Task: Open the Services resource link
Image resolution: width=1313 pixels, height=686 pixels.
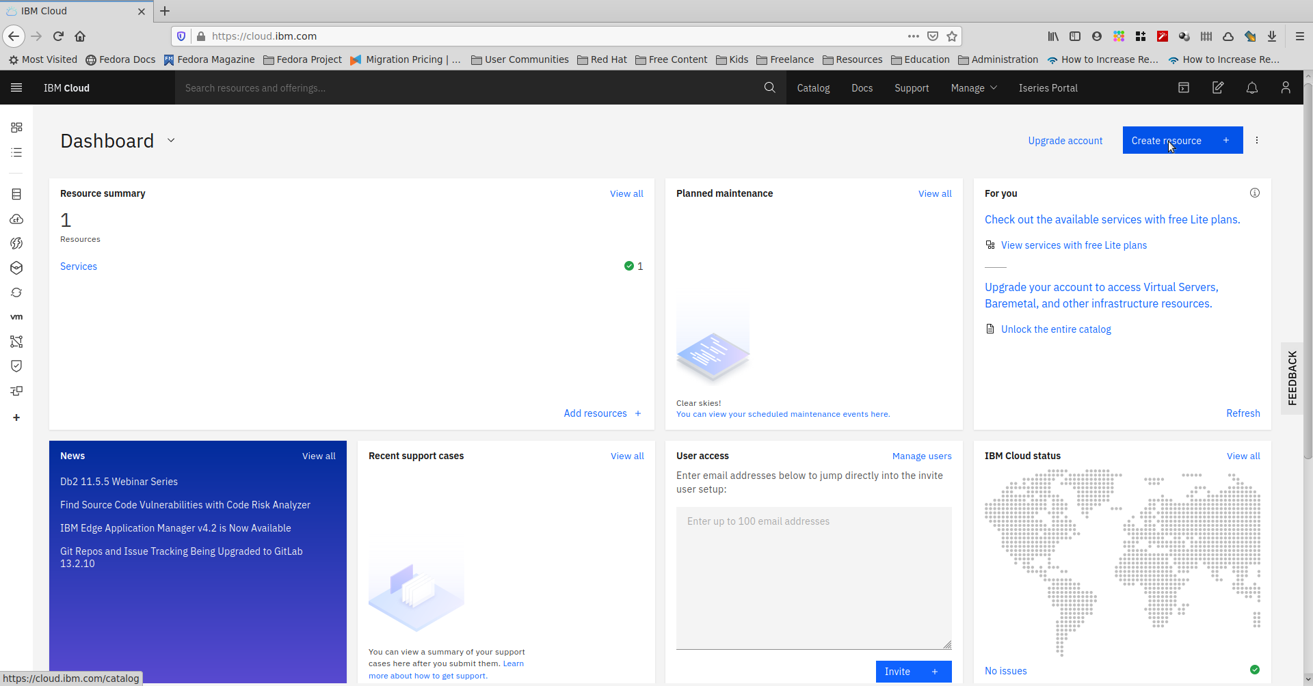Action: pyautogui.click(x=79, y=266)
